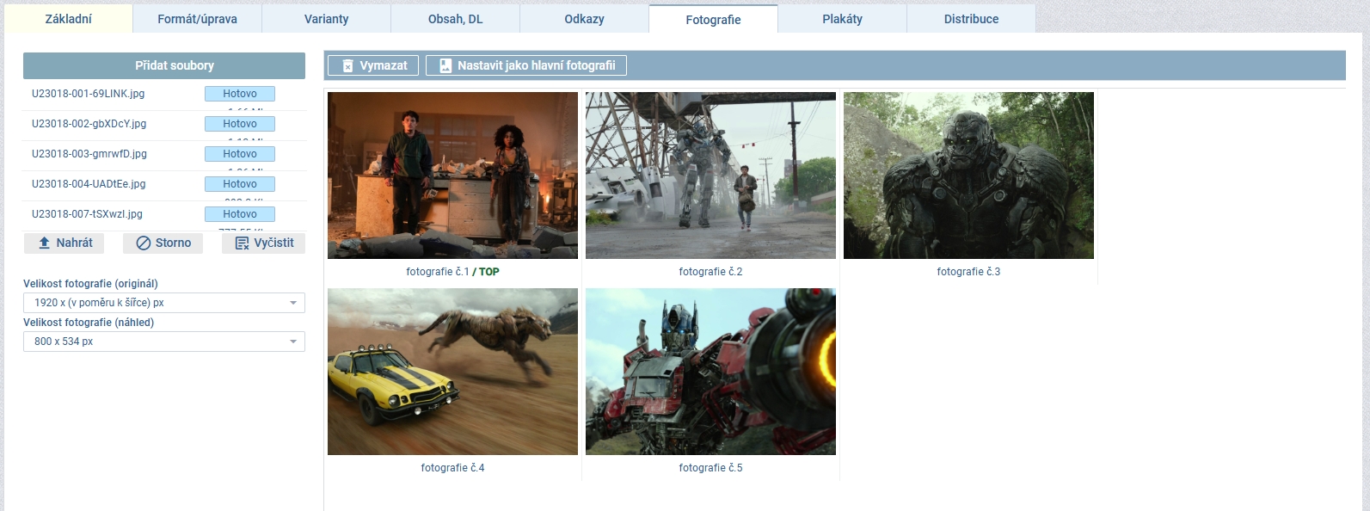The width and height of the screenshot is (1370, 511).
Task: Click the cancel circle icon on Storno
Action: click(144, 243)
